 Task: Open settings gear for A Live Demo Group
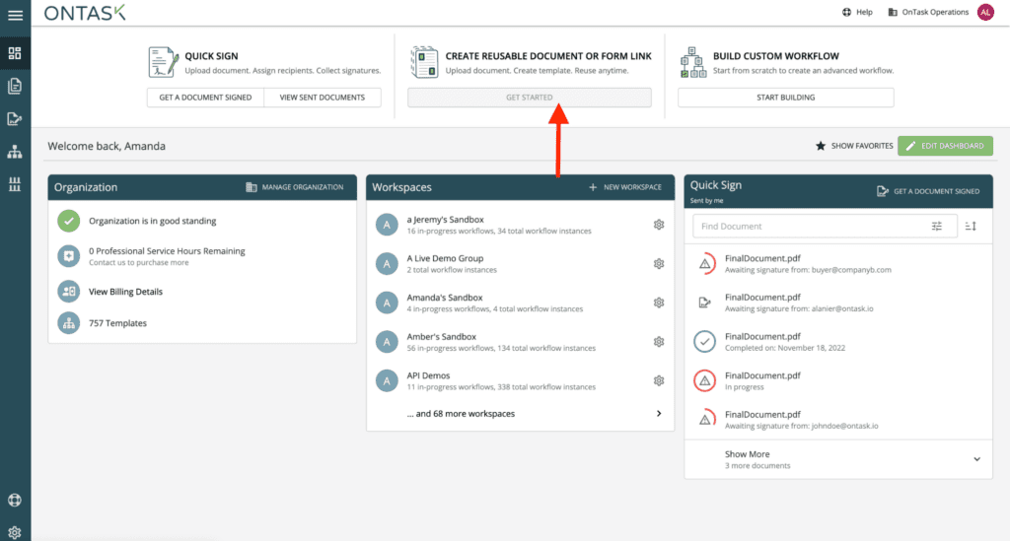click(658, 264)
